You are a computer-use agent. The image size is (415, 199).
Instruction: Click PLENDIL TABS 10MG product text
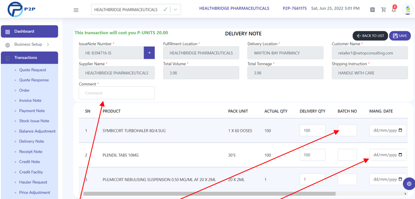click(121, 155)
